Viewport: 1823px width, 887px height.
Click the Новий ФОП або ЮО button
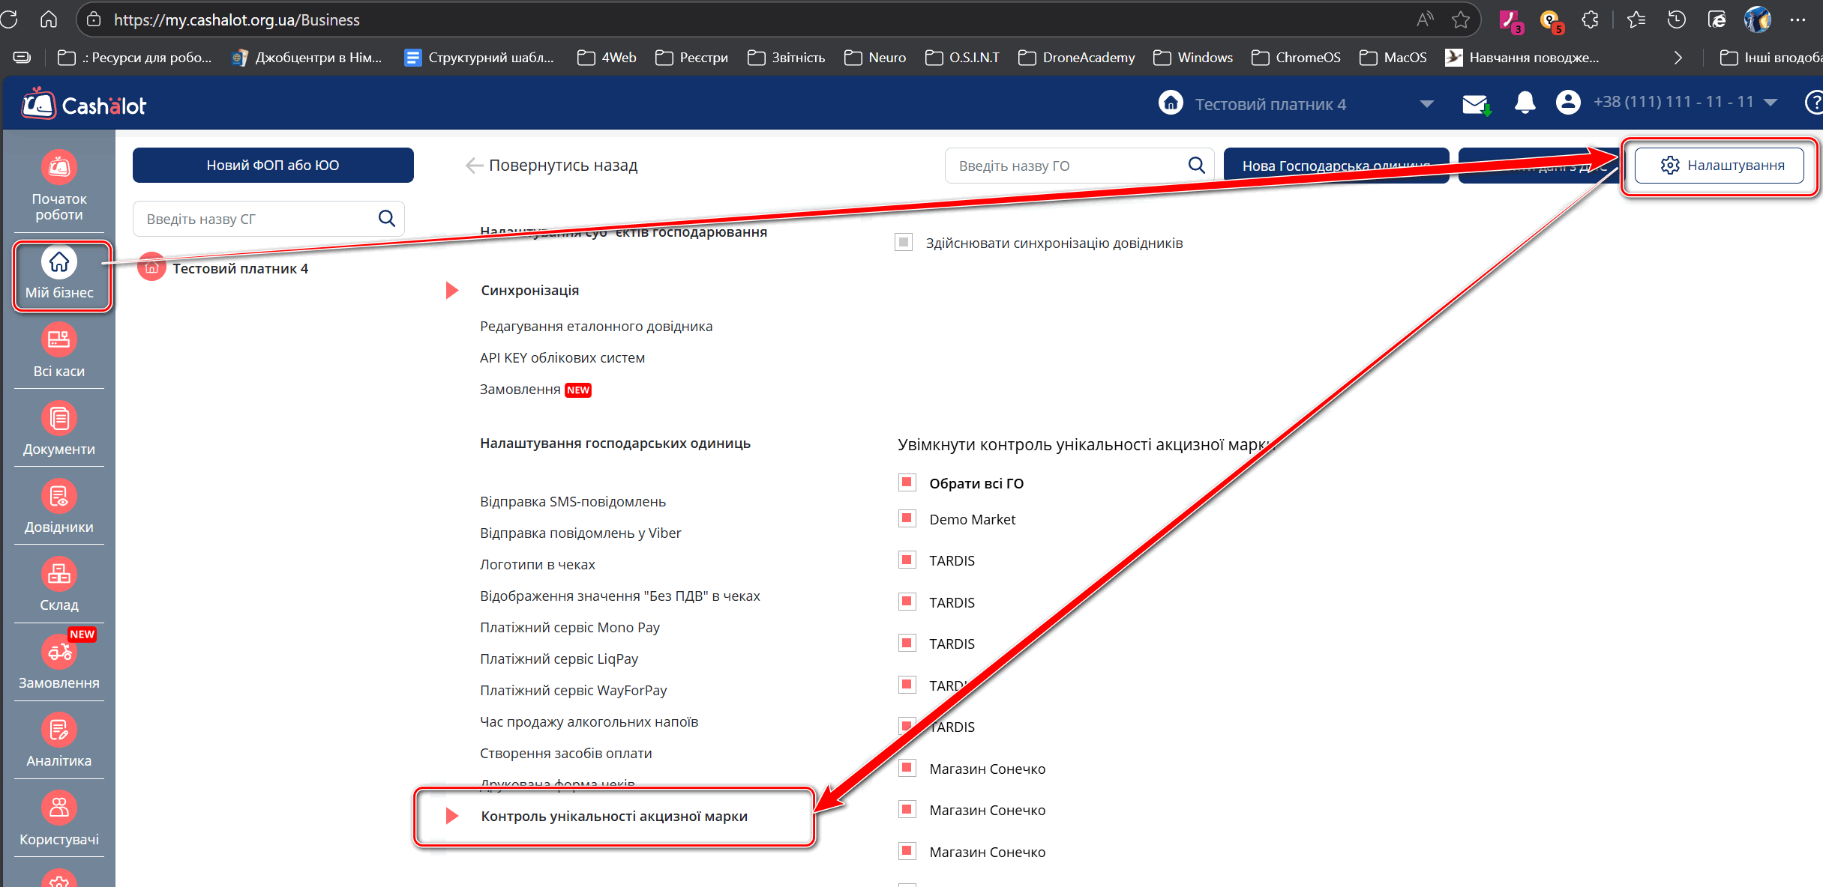click(273, 165)
